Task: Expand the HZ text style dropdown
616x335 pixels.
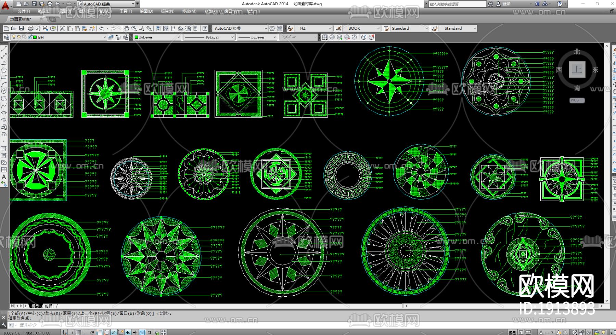Action: (330, 28)
